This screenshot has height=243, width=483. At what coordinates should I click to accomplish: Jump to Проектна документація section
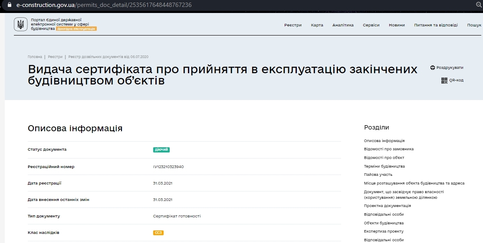coord(388,206)
